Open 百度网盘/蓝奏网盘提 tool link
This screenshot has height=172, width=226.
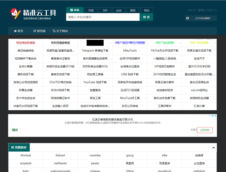[x=60, y=51]
